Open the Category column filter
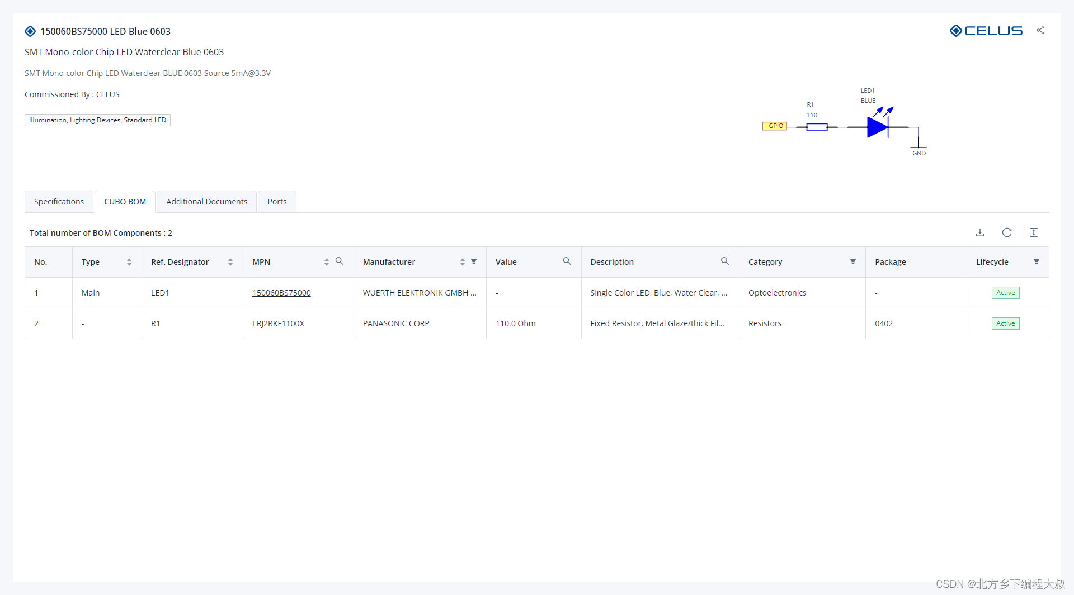This screenshot has width=1074, height=595. point(853,261)
